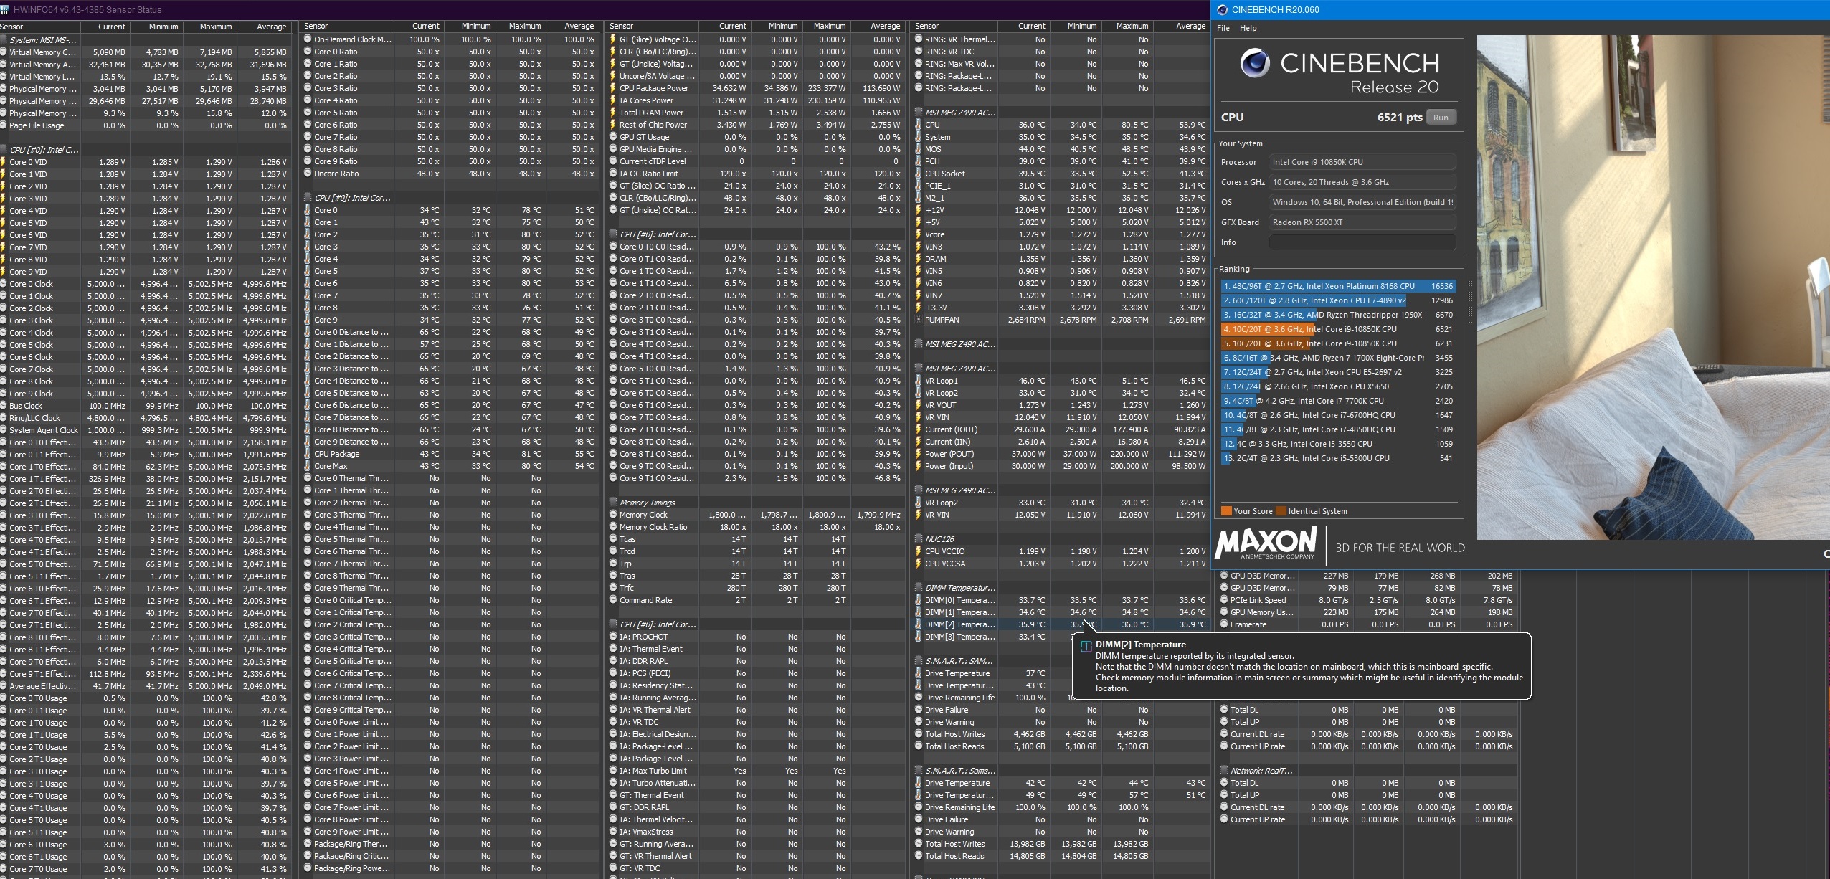Viewport: 1830px width, 879px height.
Task: Click the Cinebench Release 20 logo
Action: click(1340, 72)
